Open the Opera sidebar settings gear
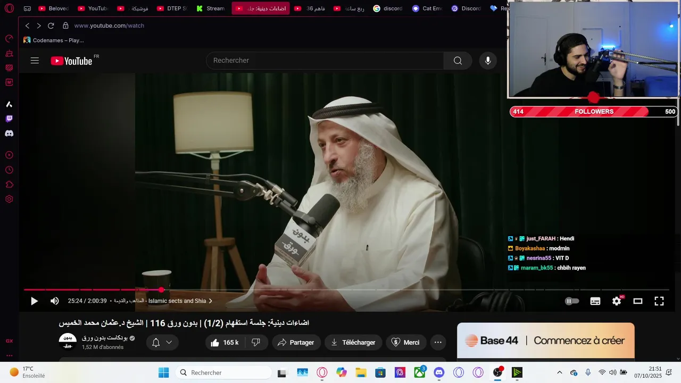Viewport: 681px width, 383px height. (9, 199)
